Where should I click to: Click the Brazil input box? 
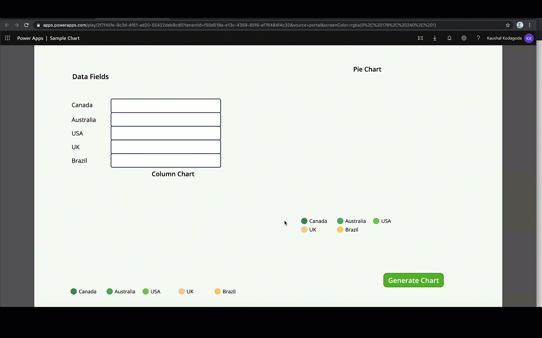[x=166, y=161]
